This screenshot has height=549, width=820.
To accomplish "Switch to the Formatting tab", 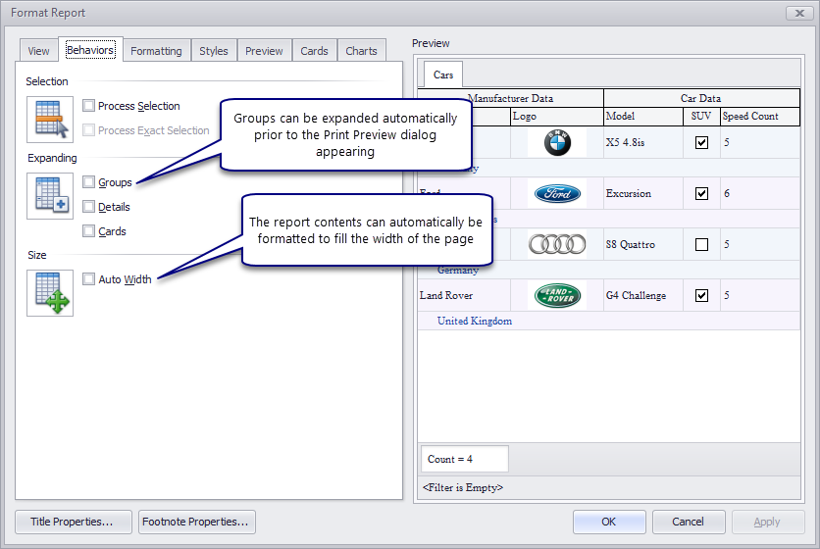I will [x=156, y=51].
